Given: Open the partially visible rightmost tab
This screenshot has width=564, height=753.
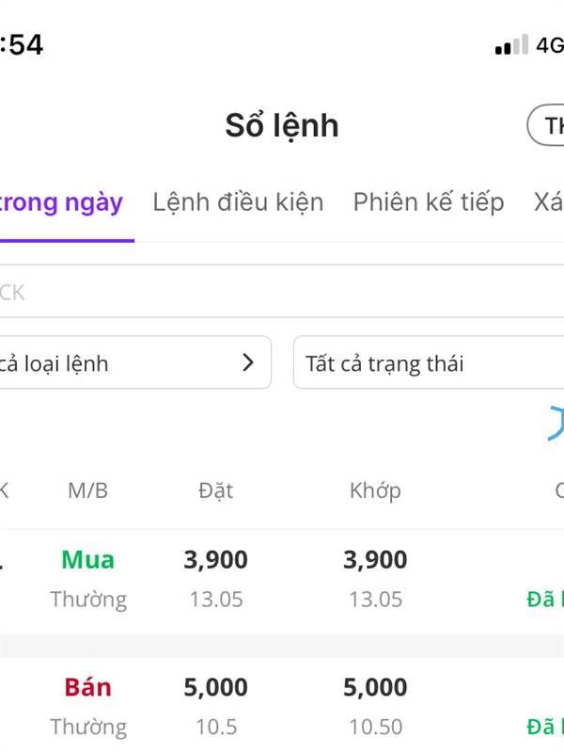Looking at the screenshot, I should [x=548, y=201].
